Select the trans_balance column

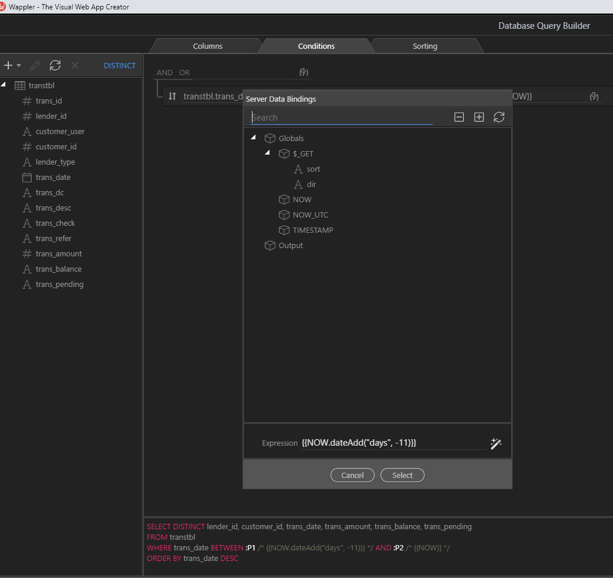(x=59, y=269)
